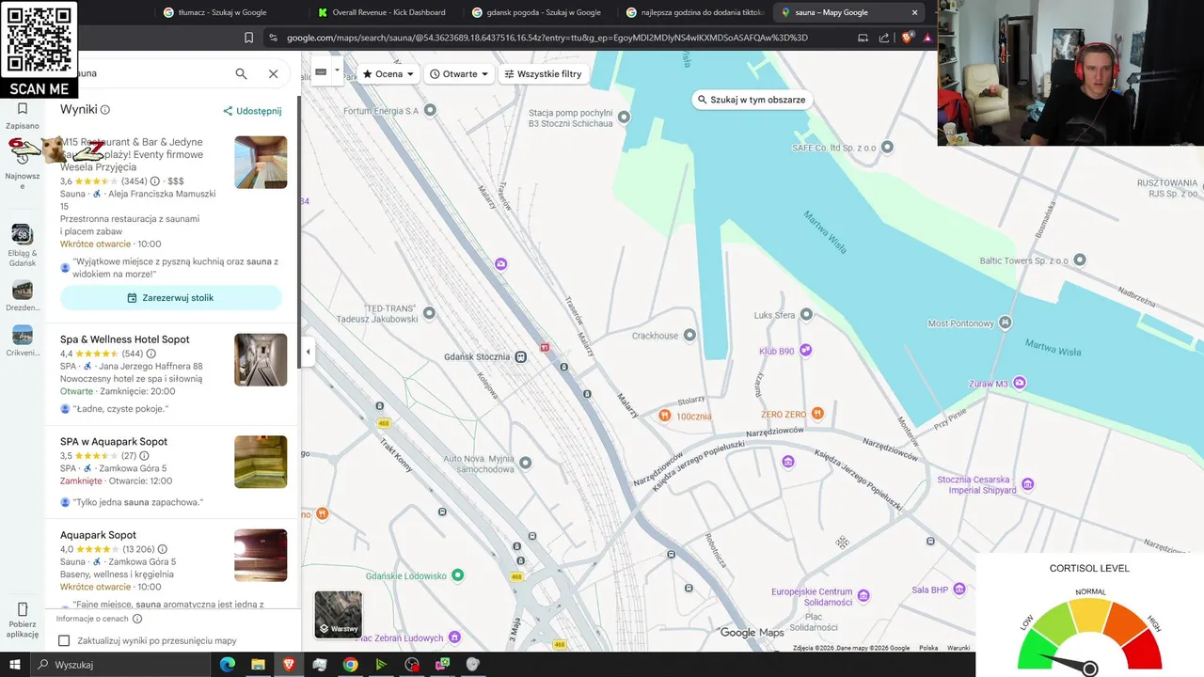Collapse the side results panel arrow

tap(308, 352)
